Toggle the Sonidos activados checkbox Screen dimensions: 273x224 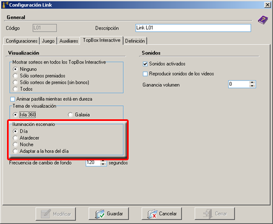pyautogui.click(x=145, y=64)
